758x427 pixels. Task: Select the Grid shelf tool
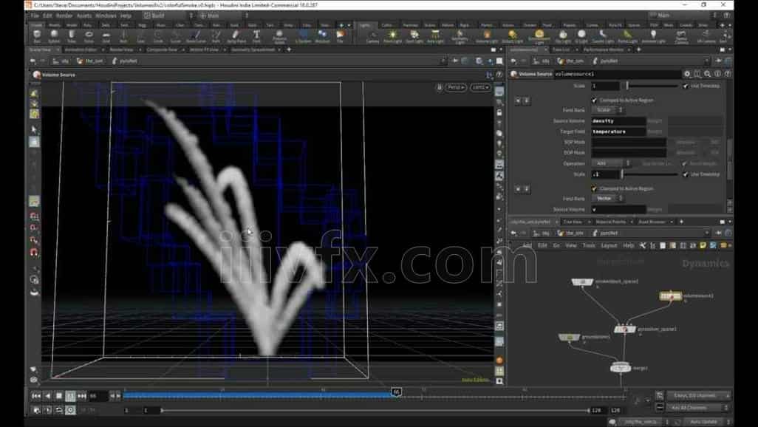(106, 35)
